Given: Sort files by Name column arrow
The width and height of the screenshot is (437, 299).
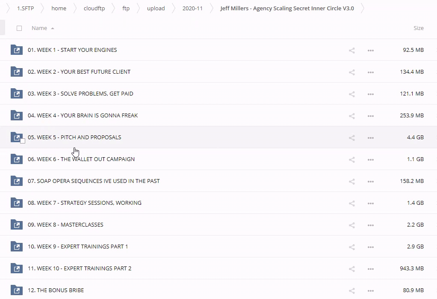Looking at the screenshot, I should coord(53,28).
